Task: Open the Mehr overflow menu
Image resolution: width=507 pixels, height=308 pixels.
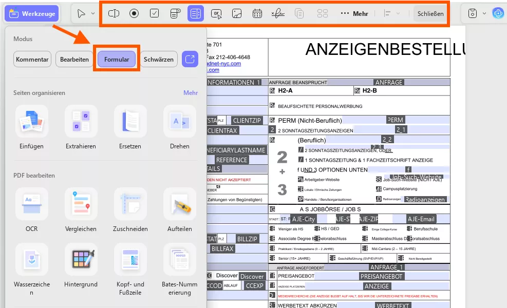Action: [x=354, y=13]
